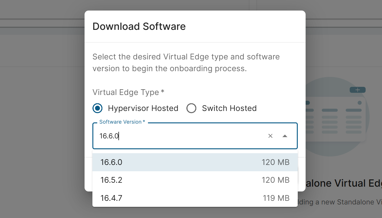Click the floating Software Version label
Screen dimensions: 382x218
click(x=122, y=122)
